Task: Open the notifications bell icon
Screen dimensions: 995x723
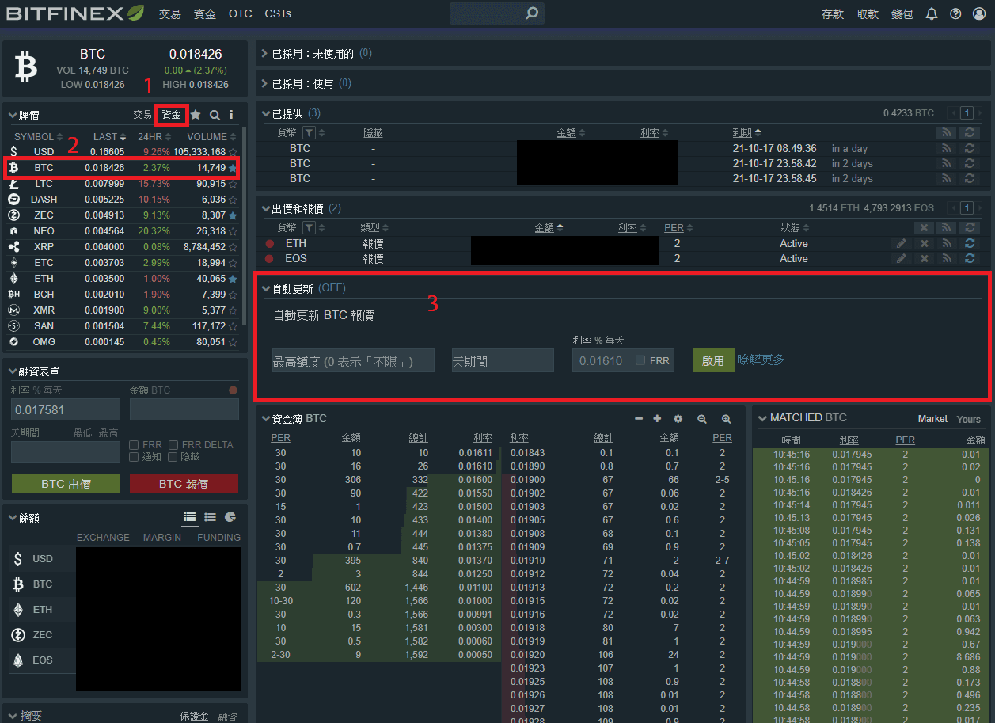Action: point(930,13)
